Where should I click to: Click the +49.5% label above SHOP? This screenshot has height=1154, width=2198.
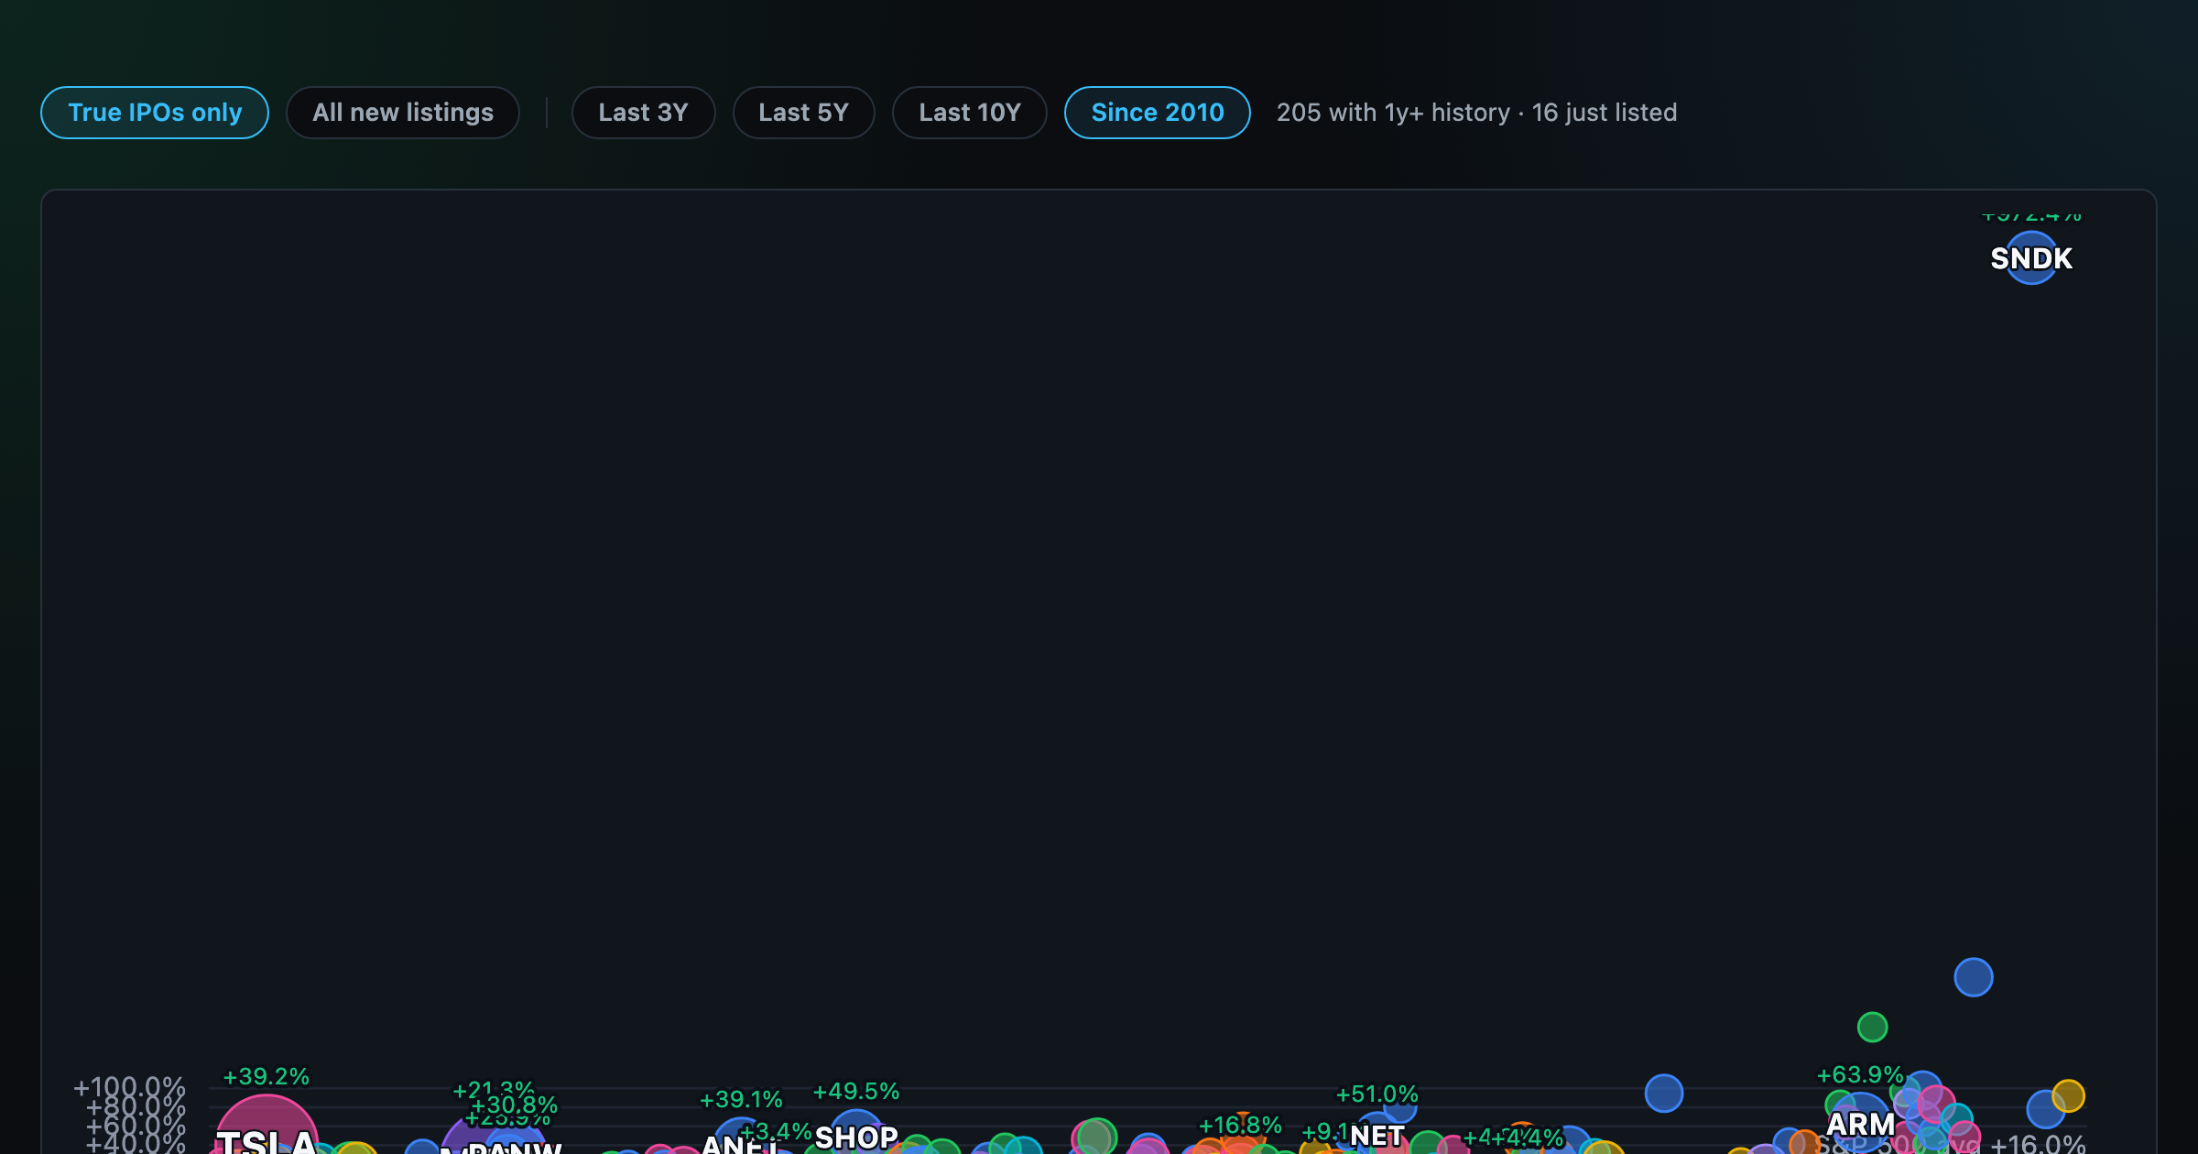856,1091
